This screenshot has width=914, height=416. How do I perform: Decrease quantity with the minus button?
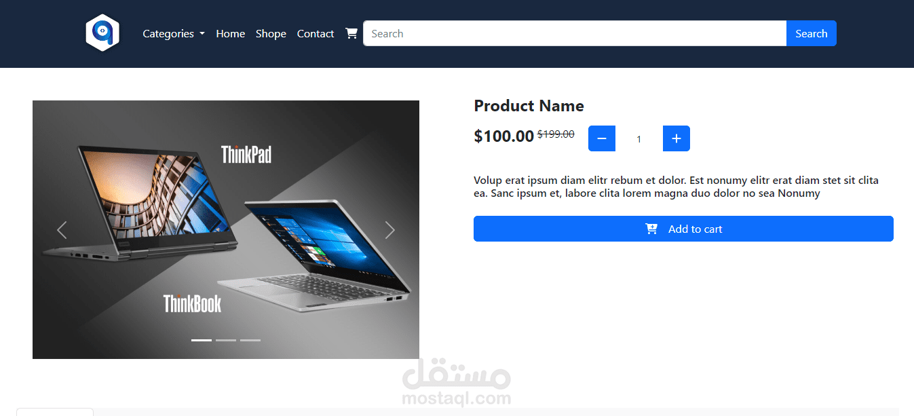tap(602, 138)
